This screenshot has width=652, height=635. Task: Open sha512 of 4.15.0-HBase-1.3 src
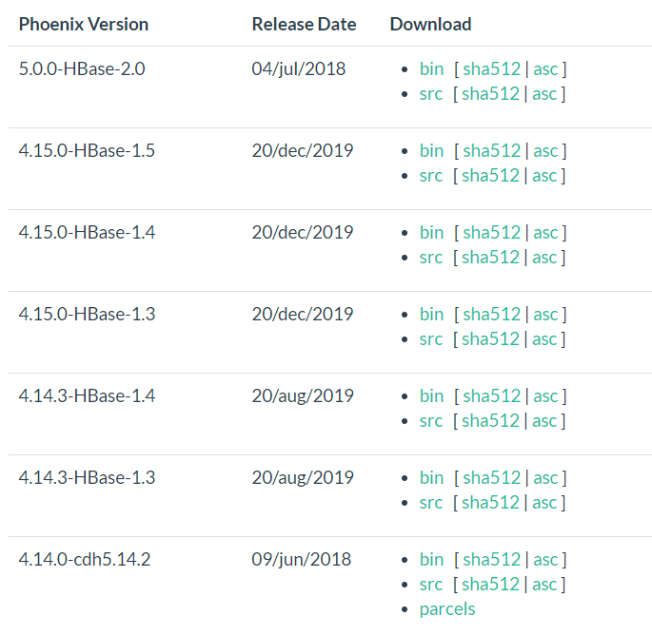click(490, 339)
